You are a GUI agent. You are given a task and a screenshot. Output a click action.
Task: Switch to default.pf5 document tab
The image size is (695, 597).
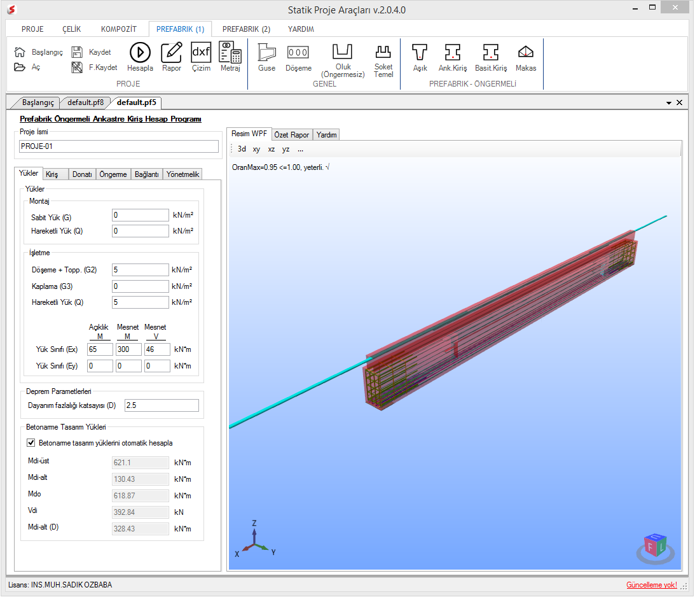tap(137, 102)
